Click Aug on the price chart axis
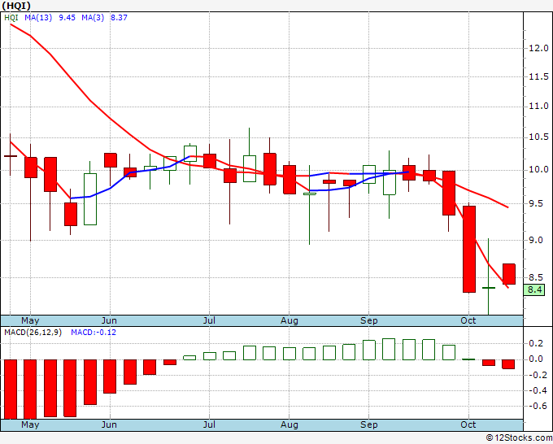This screenshot has width=553, height=444. (290, 320)
